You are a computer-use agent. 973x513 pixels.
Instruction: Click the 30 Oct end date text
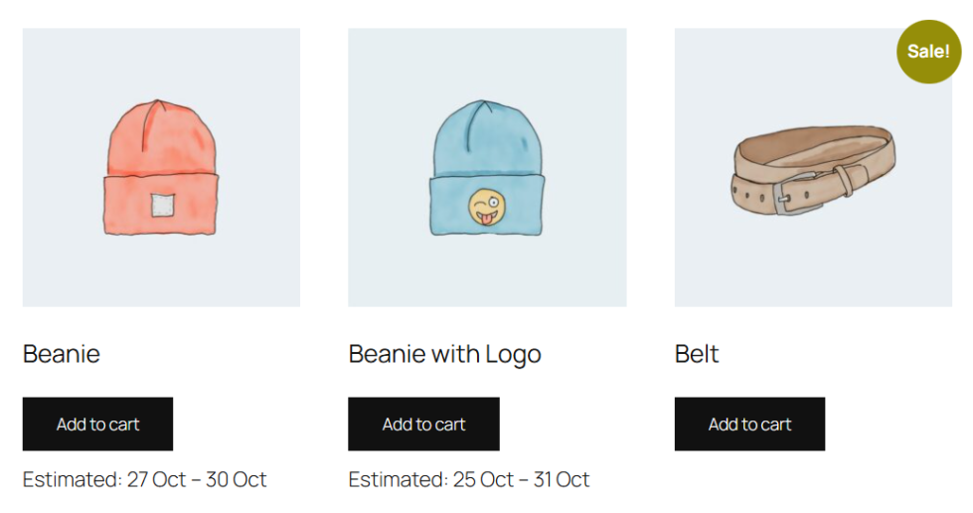[237, 479]
